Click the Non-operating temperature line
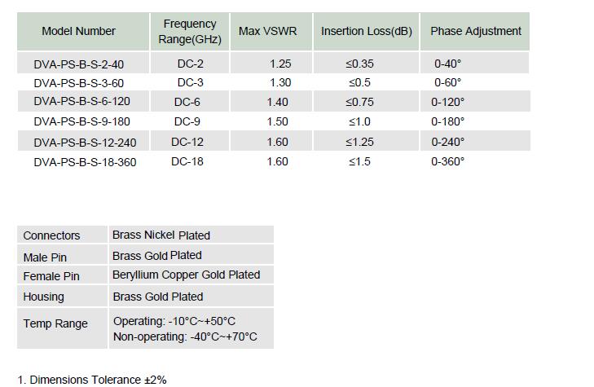The width and height of the screenshot is (594, 387). click(x=185, y=336)
